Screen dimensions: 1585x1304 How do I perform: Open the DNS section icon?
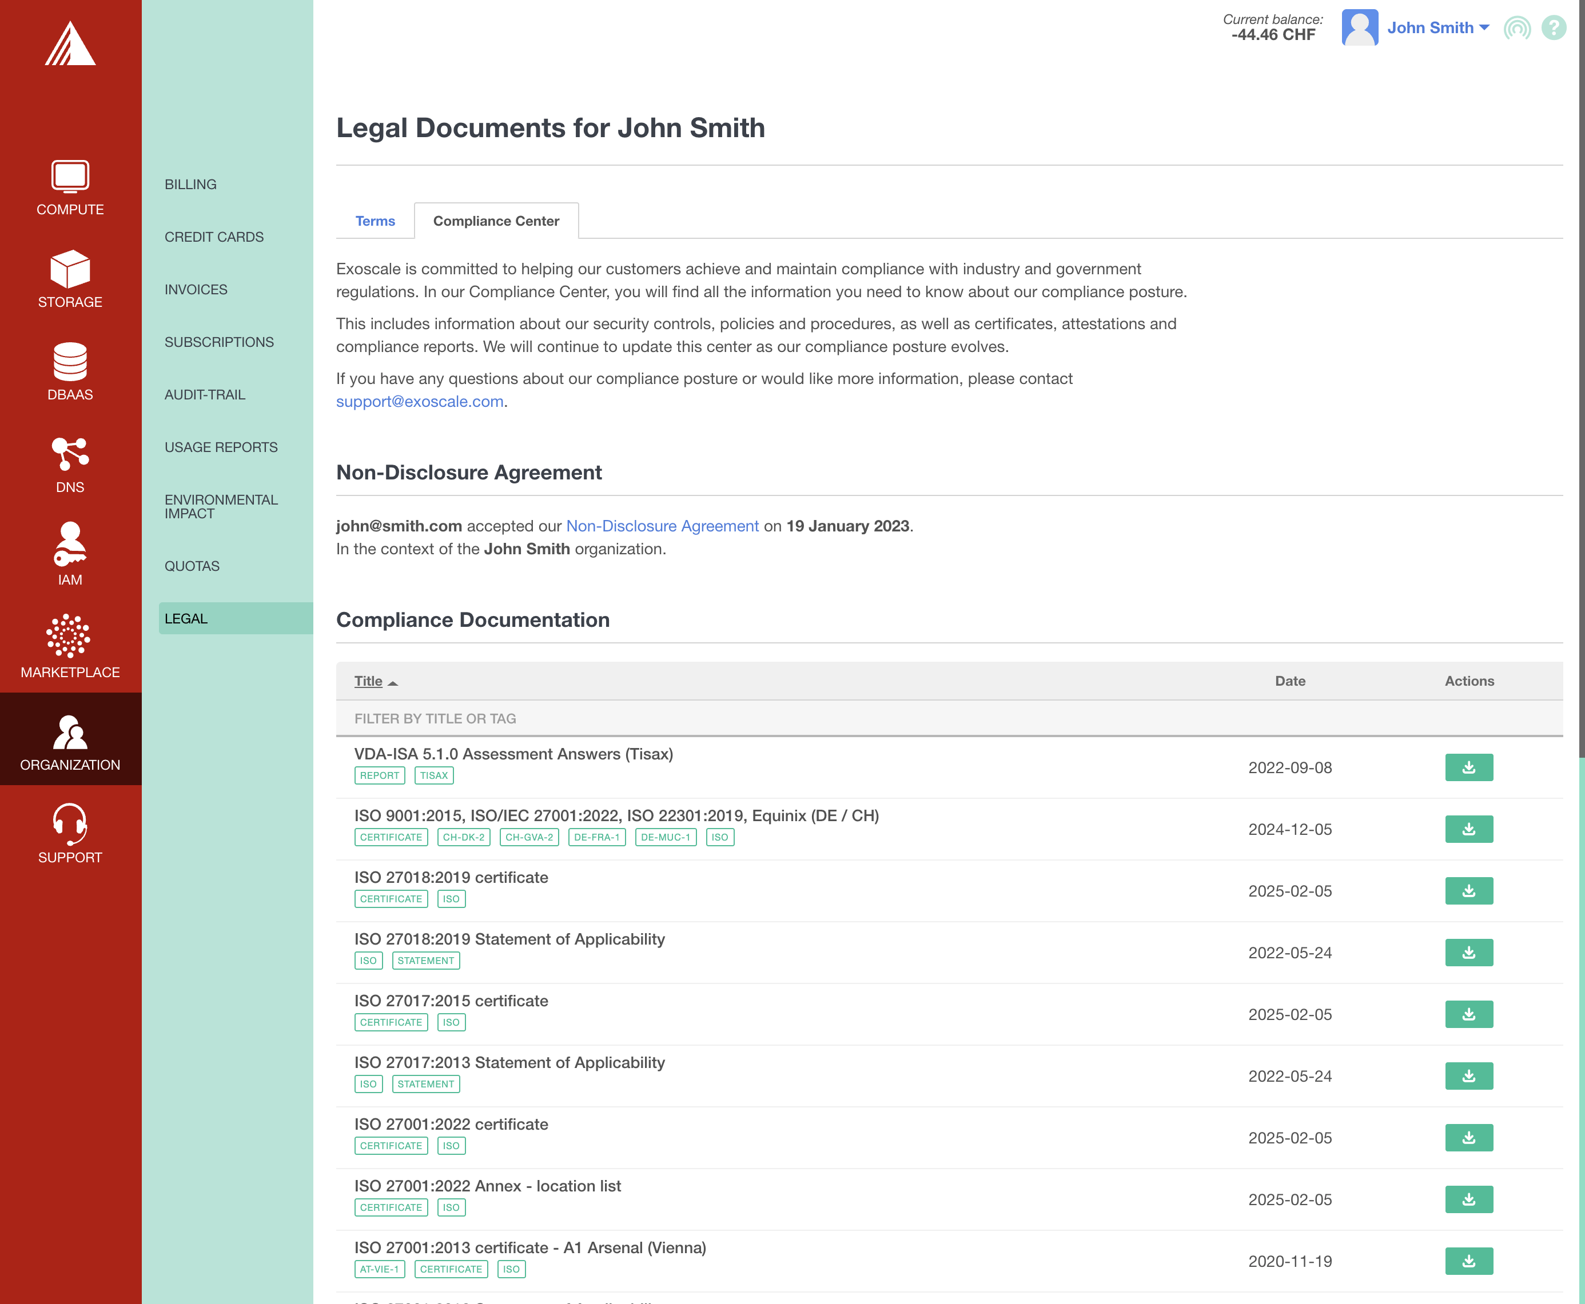(70, 454)
